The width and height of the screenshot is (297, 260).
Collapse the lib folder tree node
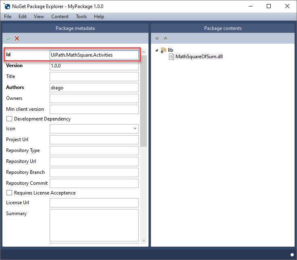157,50
